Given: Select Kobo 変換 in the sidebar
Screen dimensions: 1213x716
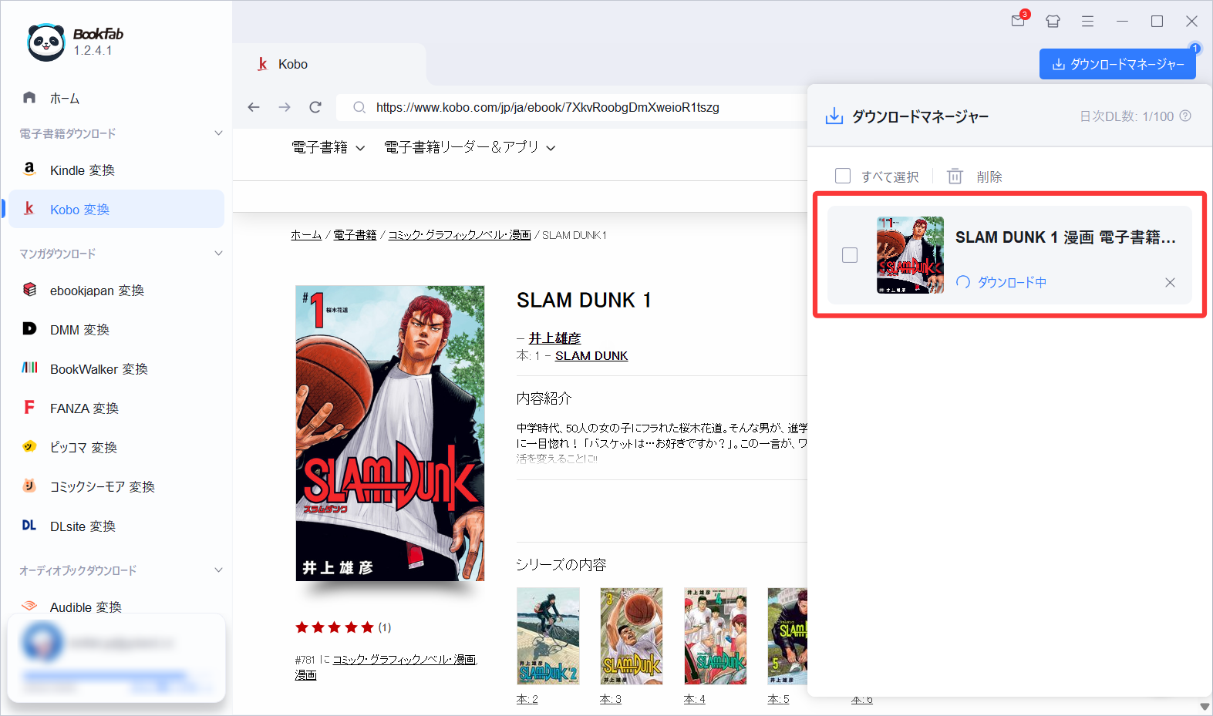Looking at the screenshot, I should (x=116, y=210).
